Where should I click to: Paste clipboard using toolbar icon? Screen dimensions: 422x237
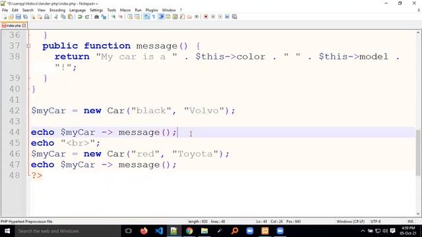pyautogui.click(x=71, y=16)
